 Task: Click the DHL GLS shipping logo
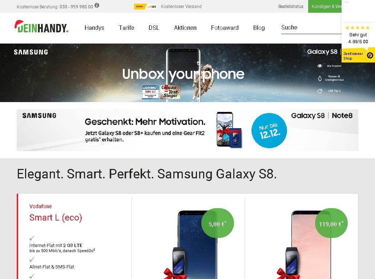145,7
